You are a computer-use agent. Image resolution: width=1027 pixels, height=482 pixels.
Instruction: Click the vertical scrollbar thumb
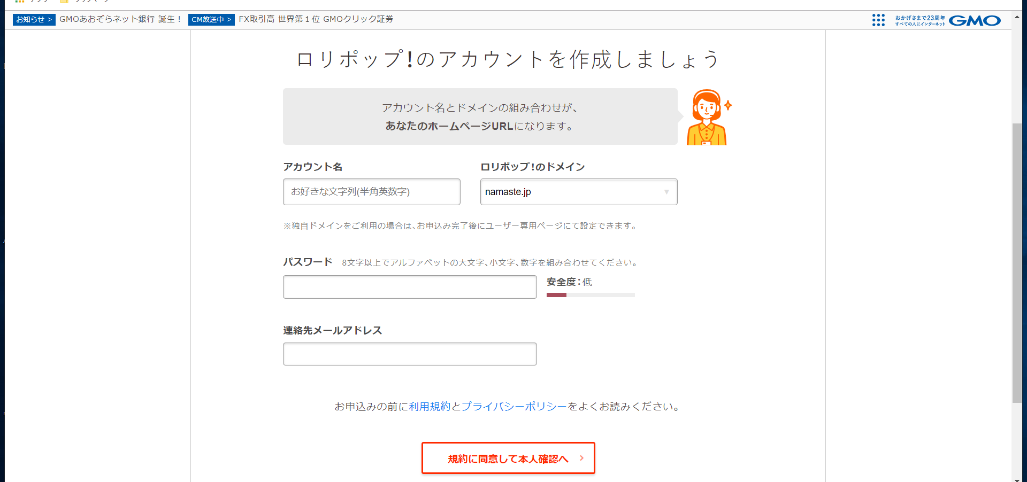(1017, 262)
